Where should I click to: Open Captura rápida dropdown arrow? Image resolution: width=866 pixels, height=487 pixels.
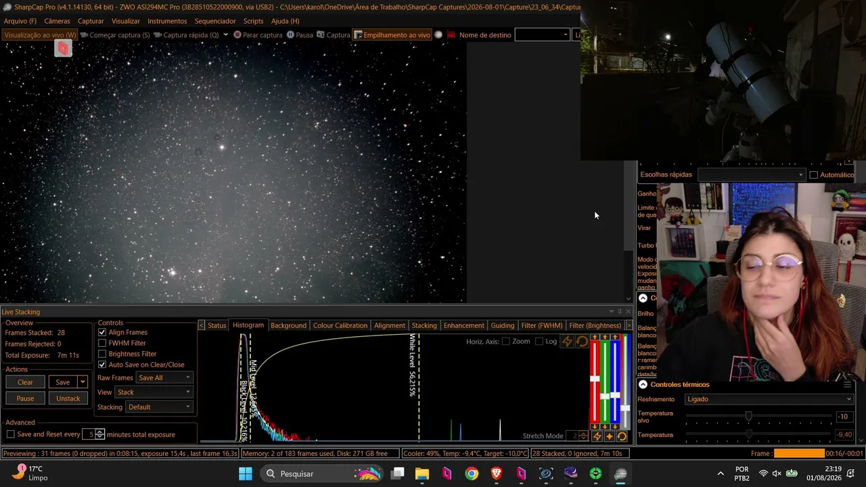(x=225, y=34)
